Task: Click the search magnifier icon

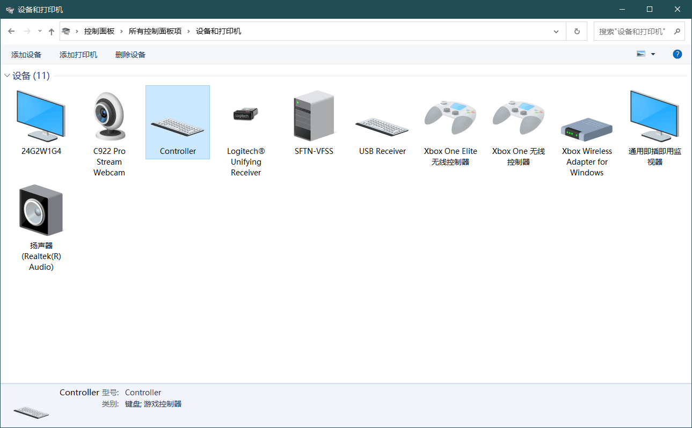Action: [x=677, y=31]
